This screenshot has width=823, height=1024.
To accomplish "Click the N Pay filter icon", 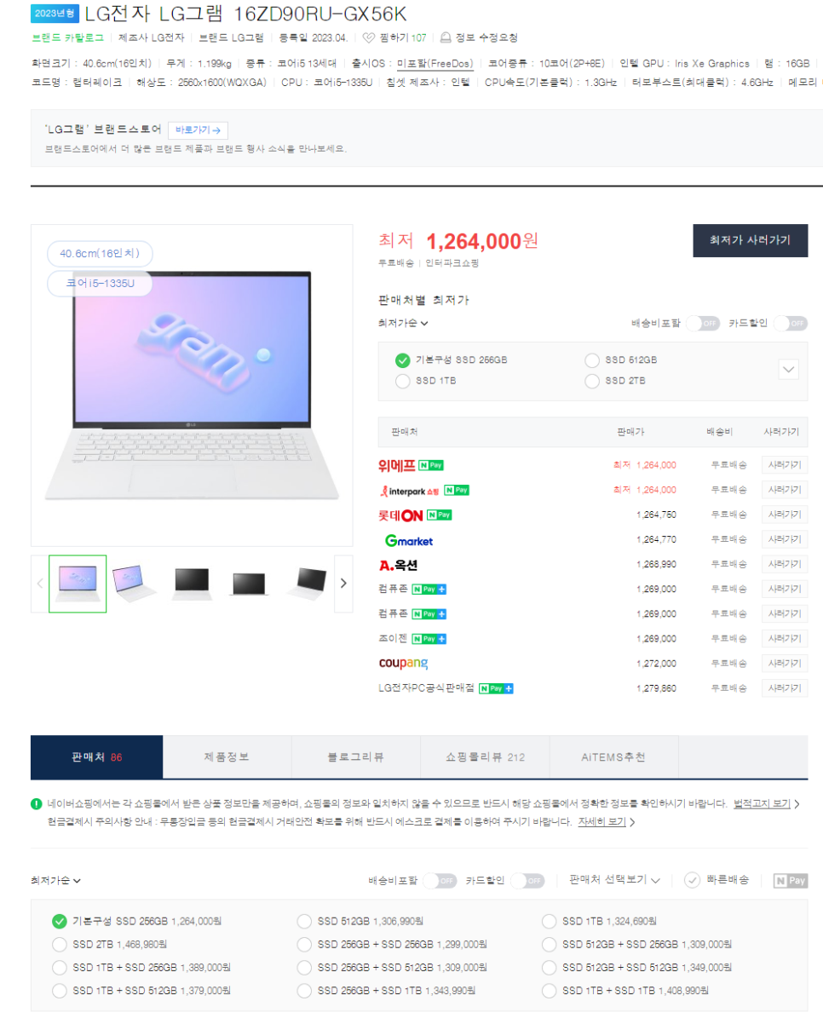I will pyautogui.click(x=790, y=880).
